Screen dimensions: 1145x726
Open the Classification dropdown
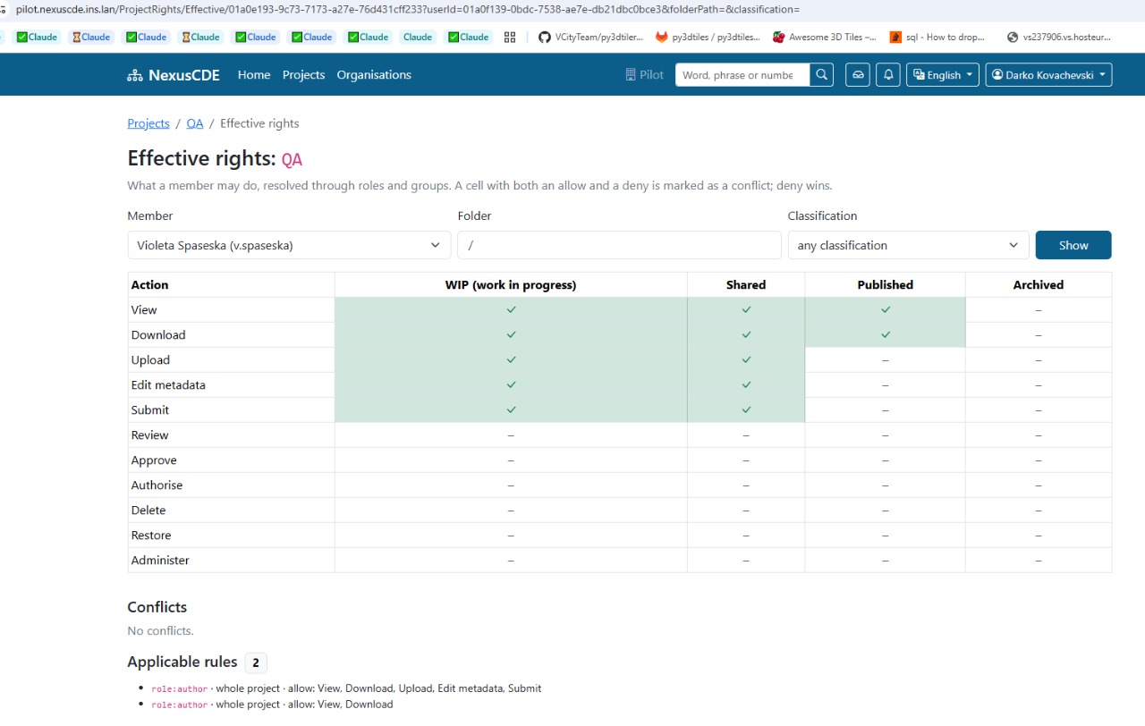point(908,245)
